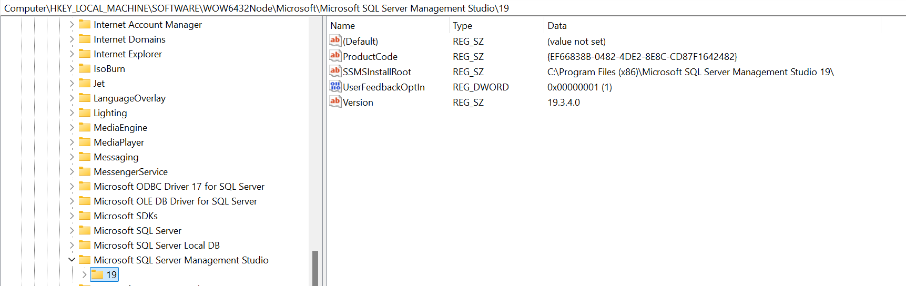
Task: Click the Microsoft SQL Server folder icon
Action: pos(85,230)
